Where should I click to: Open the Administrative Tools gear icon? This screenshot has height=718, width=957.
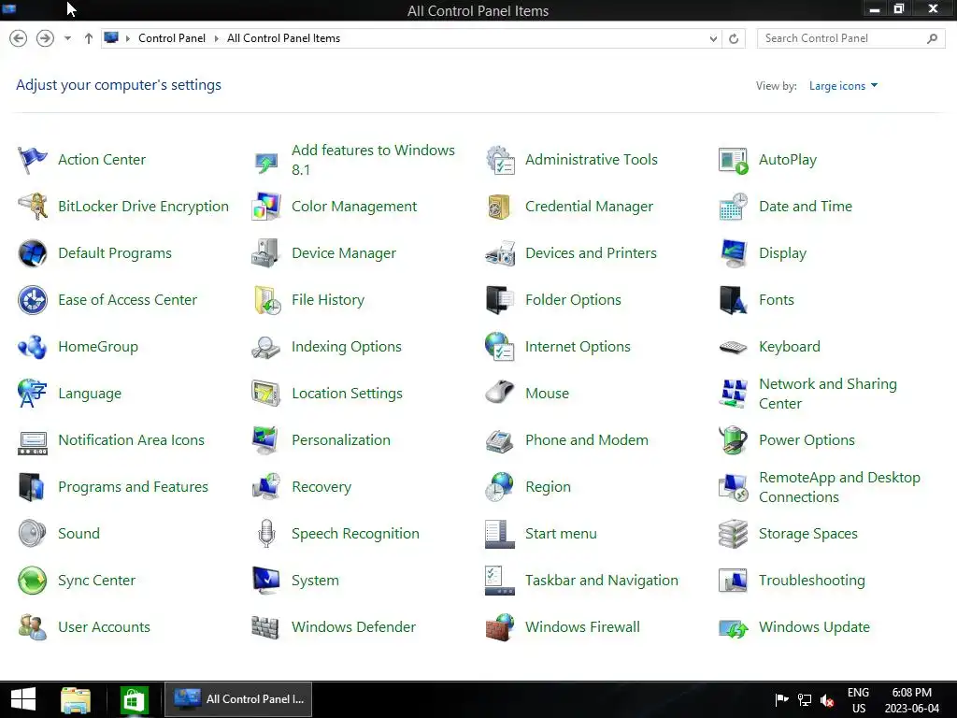500,160
